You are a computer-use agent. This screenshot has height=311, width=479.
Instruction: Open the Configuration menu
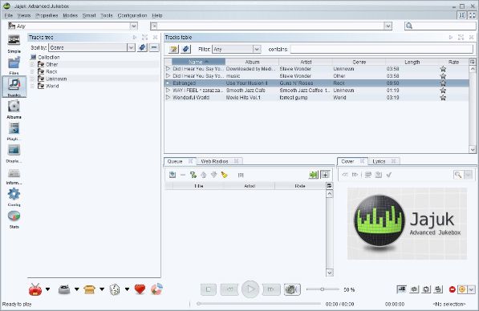coord(132,15)
